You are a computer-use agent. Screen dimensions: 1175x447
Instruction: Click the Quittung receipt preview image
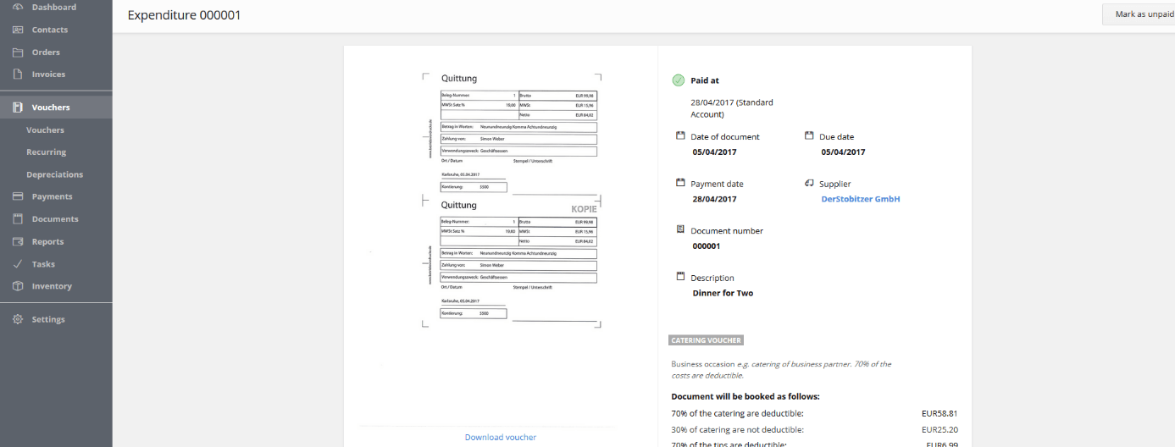(x=512, y=200)
